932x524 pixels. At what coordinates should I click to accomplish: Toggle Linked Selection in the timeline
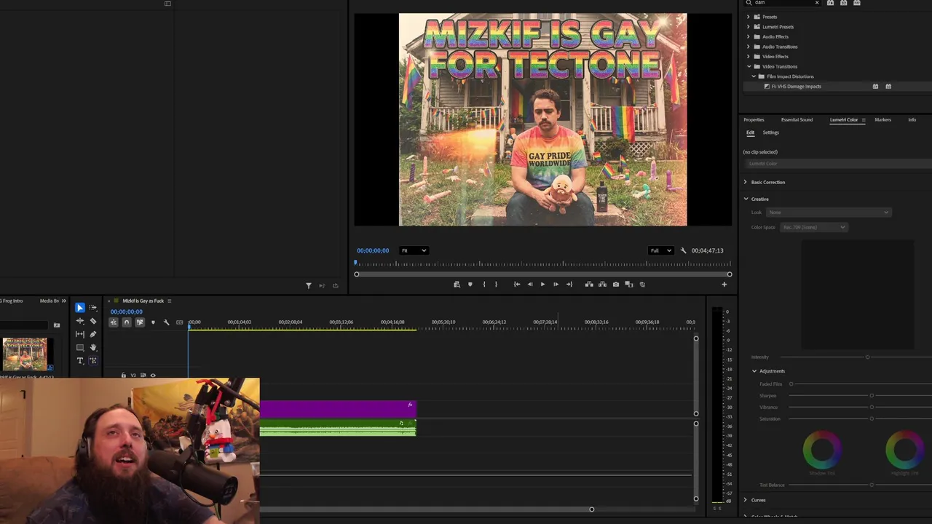(140, 322)
